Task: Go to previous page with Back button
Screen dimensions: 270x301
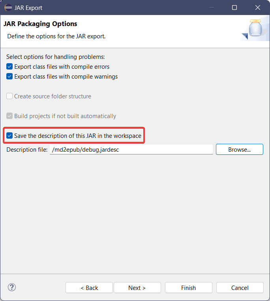Action: click(89, 288)
